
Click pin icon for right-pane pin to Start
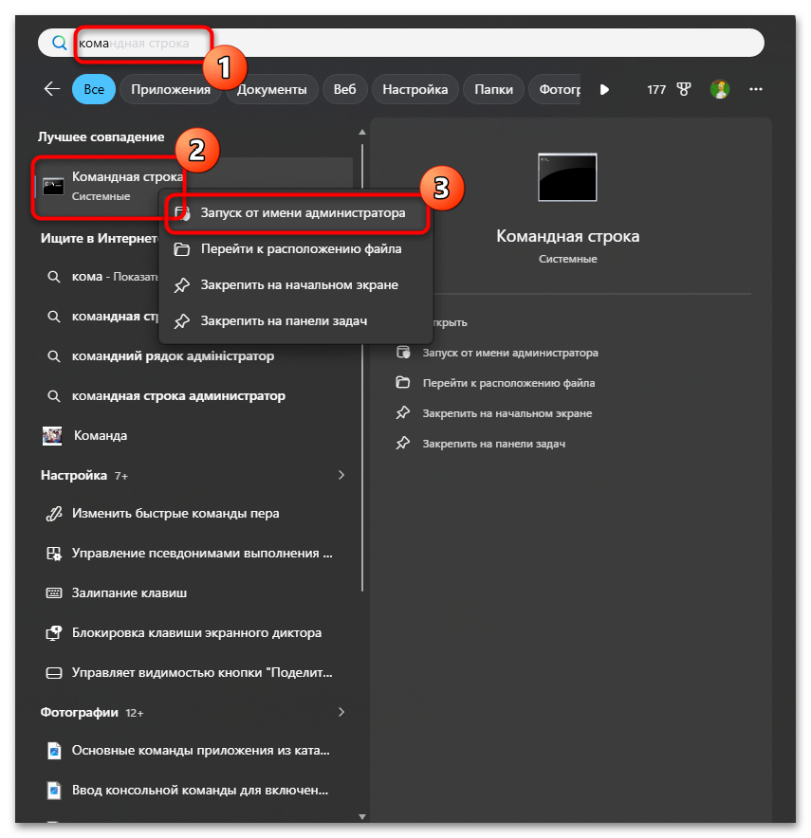[x=402, y=413]
